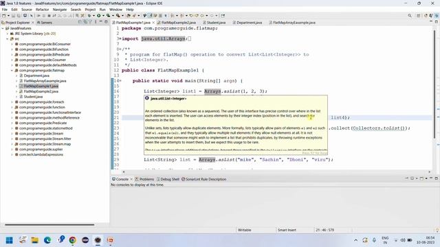The width and height of the screenshot is (440, 247).
Task: Open Project Explorer View Menu icon
Action: click(96, 22)
